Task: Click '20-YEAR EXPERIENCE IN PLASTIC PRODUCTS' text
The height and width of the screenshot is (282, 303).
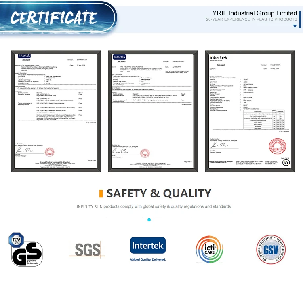Action: point(251,19)
